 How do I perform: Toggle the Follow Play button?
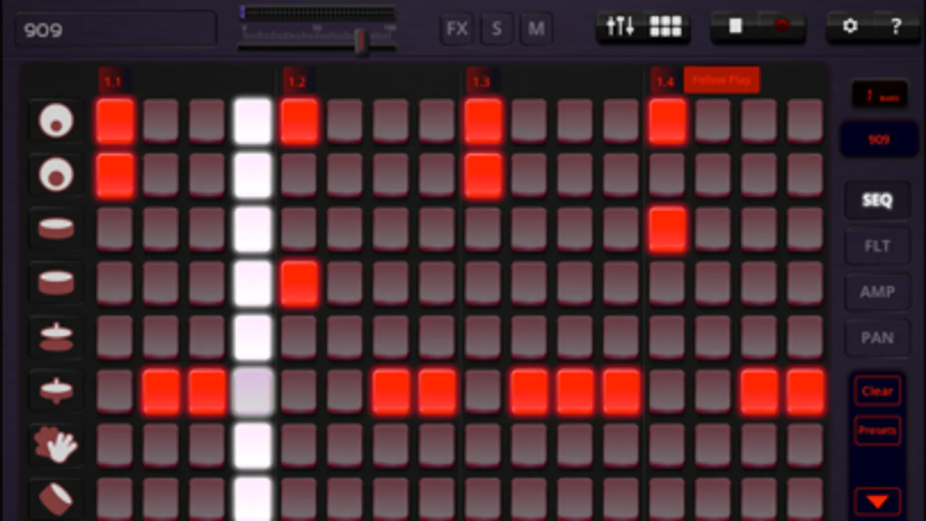tap(722, 80)
